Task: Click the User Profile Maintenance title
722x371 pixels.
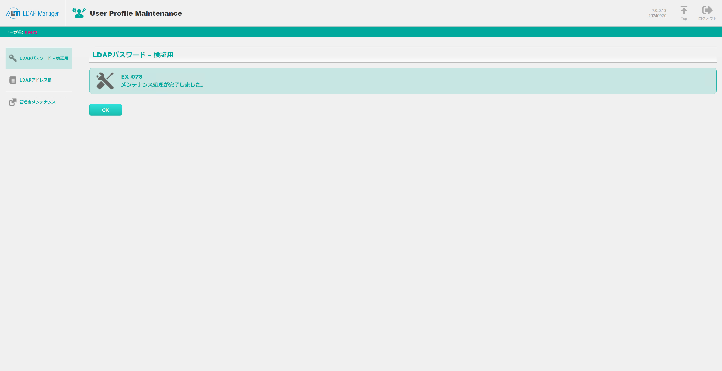Action: (x=136, y=13)
